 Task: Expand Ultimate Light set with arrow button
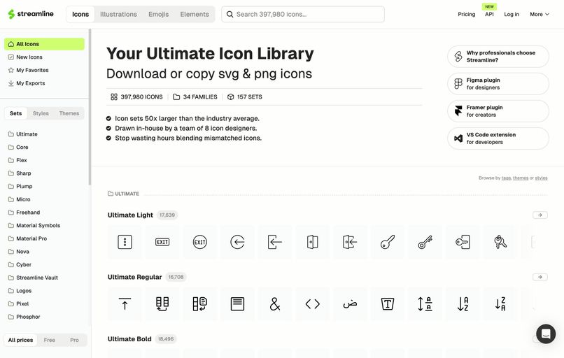[540, 215]
